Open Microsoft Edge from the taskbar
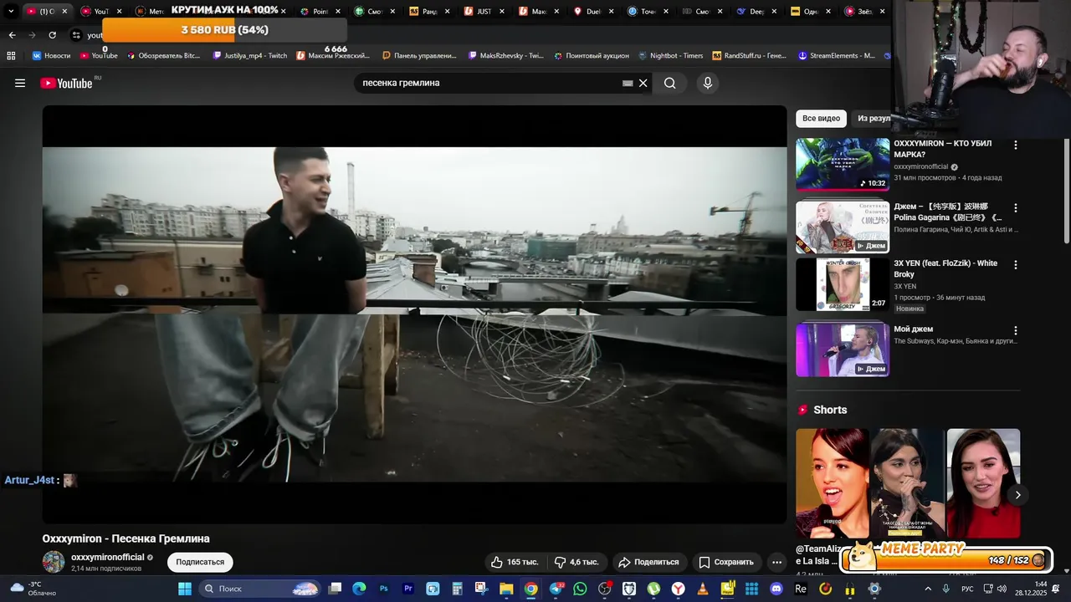Image resolution: width=1071 pixels, height=602 pixels. click(360, 589)
